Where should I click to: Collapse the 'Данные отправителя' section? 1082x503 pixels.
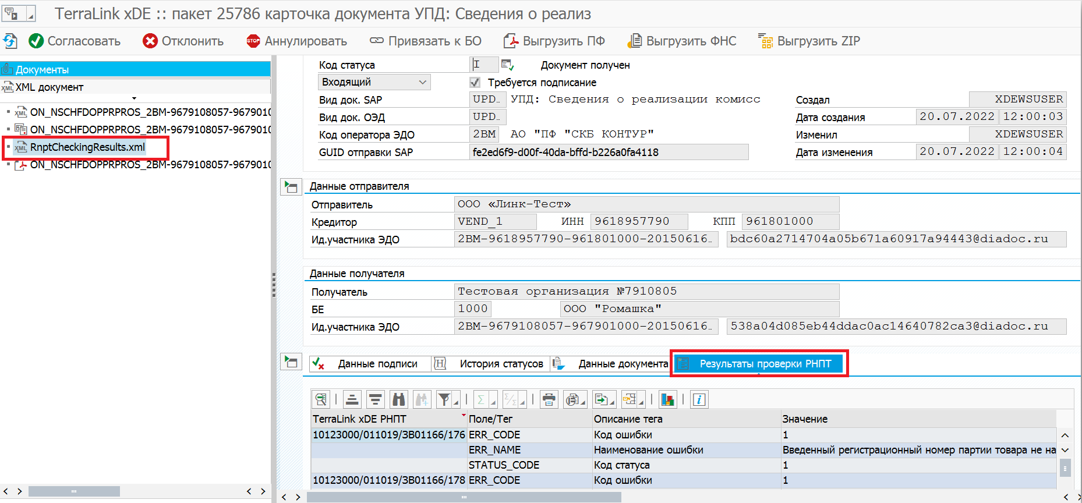click(x=291, y=187)
